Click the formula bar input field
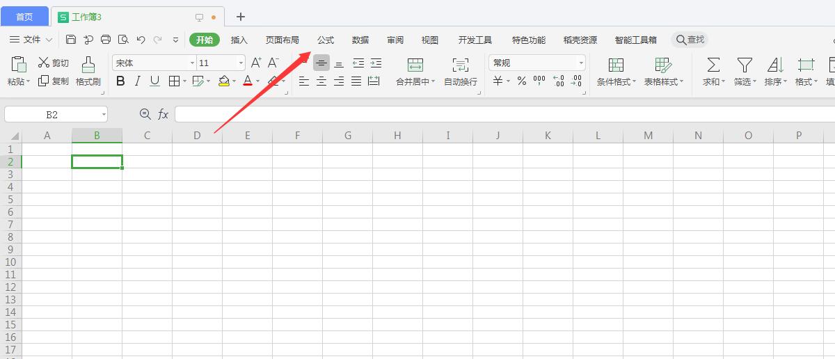Viewport: 835px width, 359px height. (504, 114)
